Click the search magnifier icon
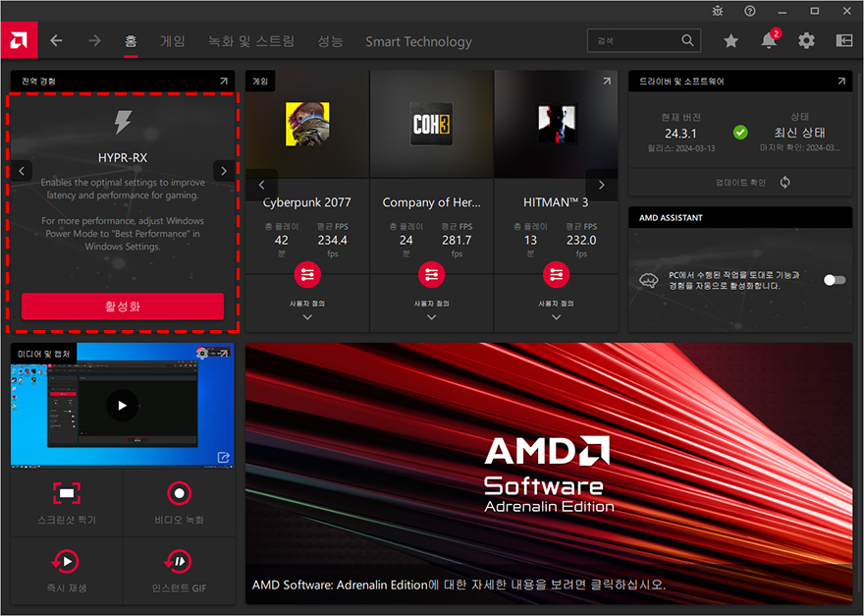The height and width of the screenshot is (616, 864). 687,40
